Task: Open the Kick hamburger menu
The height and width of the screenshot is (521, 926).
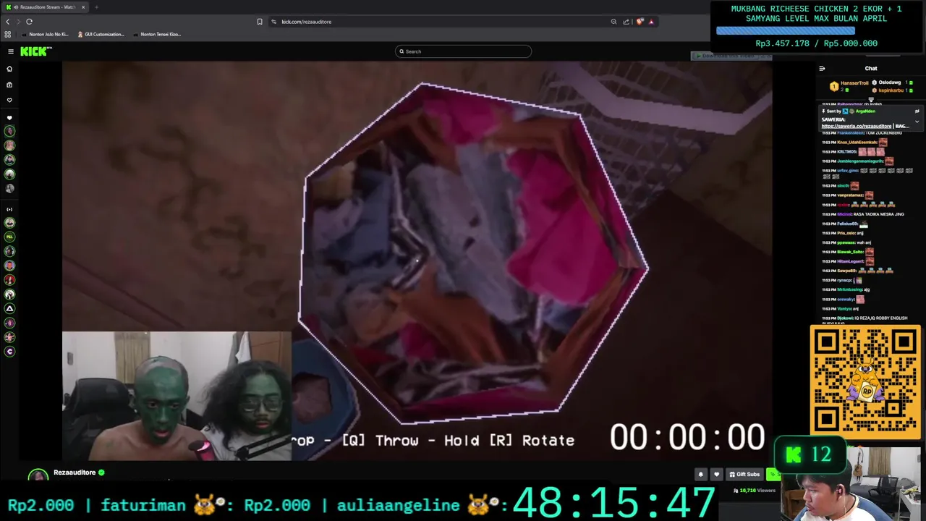Action: (x=11, y=51)
